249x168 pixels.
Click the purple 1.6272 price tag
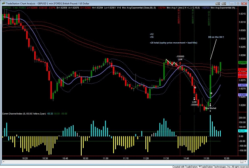click(242, 85)
